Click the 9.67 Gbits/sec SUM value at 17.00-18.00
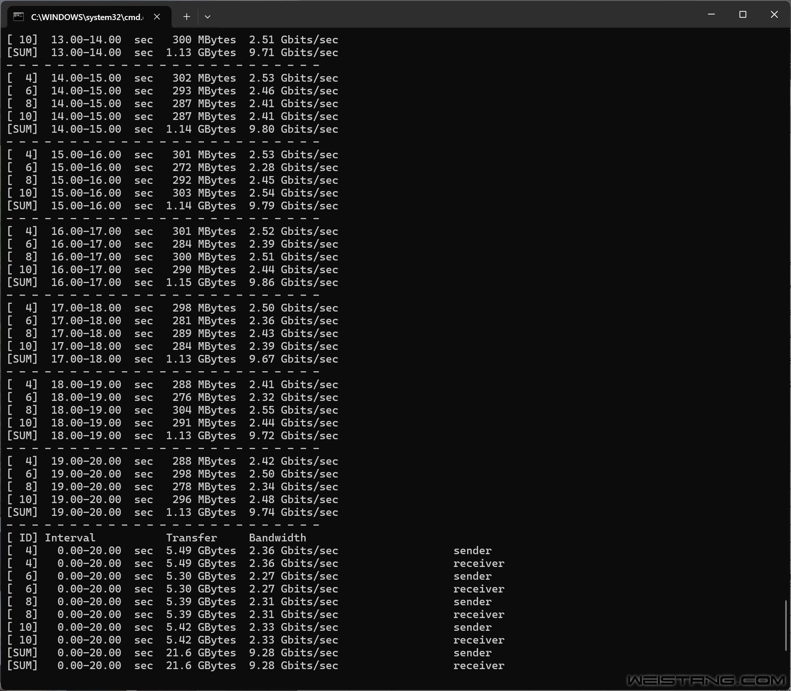791x691 pixels. pyautogui.click(x=293, y=359)
